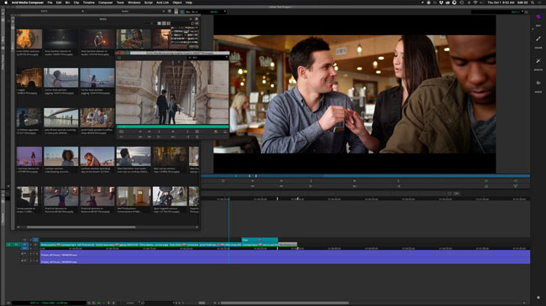This screenshot has width=546, height=306.
Task: Select the Title clip on V2 track
Action: [x=260, y=240]
